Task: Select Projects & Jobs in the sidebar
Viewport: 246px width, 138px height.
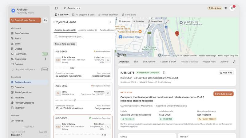Action: 28,82
